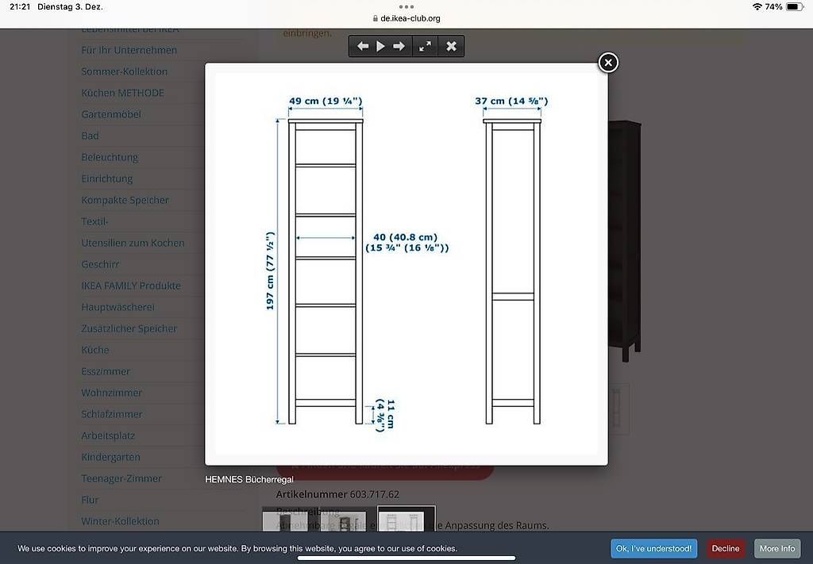Screen dimensions: 813x564
Task: Go to Esszimmer category
Action: 106,371
